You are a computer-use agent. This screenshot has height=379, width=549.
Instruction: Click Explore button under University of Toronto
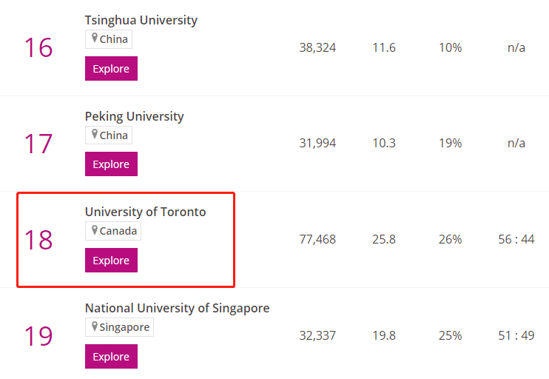[111, 261]
